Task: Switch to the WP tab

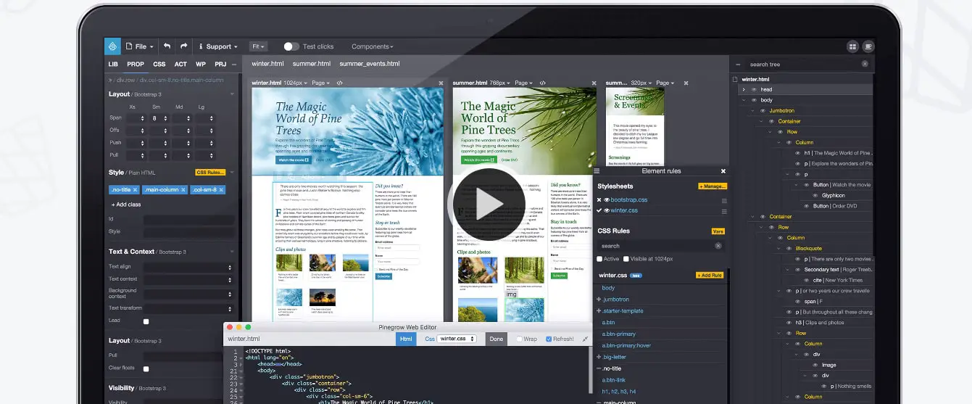Action: point(201,64)
